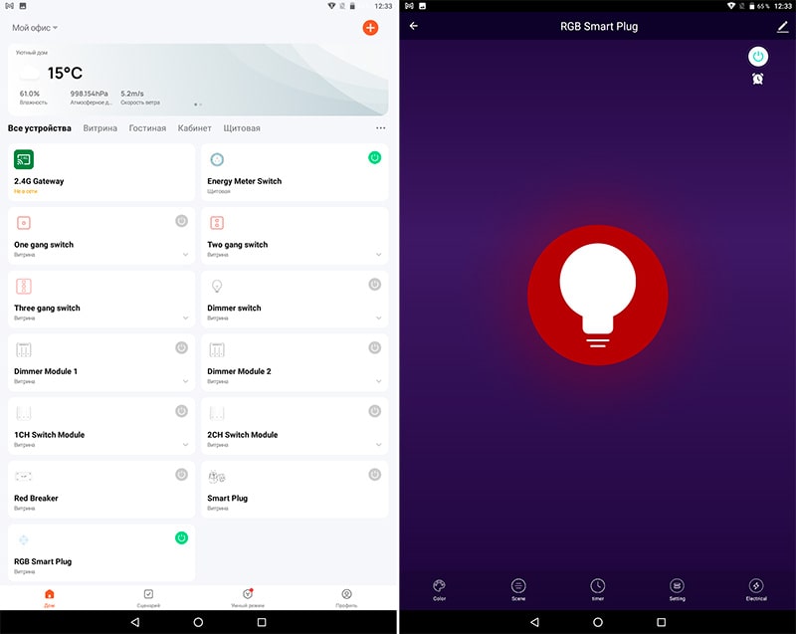Turn on the Red Breaker power button
The height and width of the screenshot is (634, 796).
[x=181, y=475]
